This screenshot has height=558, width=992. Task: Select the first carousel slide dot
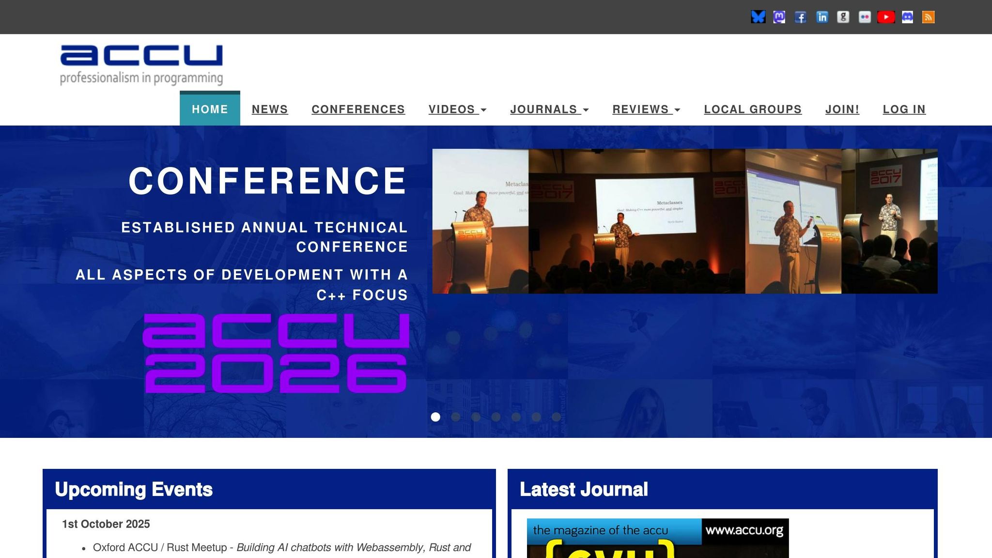coord(435,417)
